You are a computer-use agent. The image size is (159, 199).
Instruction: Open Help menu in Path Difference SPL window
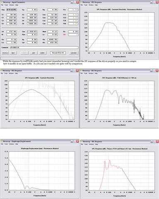click(96, 73)
